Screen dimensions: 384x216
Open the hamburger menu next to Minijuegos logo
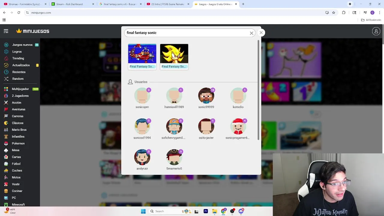tap(6, 31)
